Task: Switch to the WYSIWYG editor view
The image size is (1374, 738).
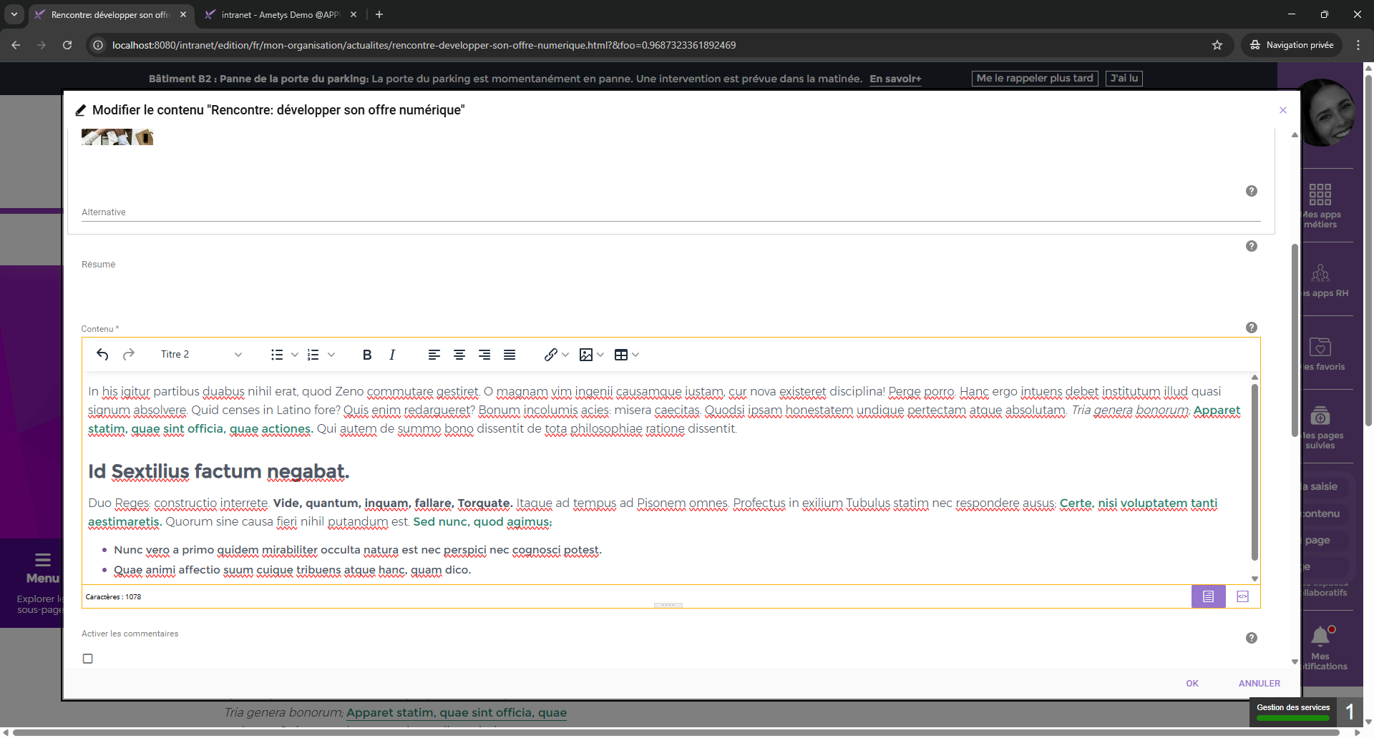Action: coord(1208,596)
